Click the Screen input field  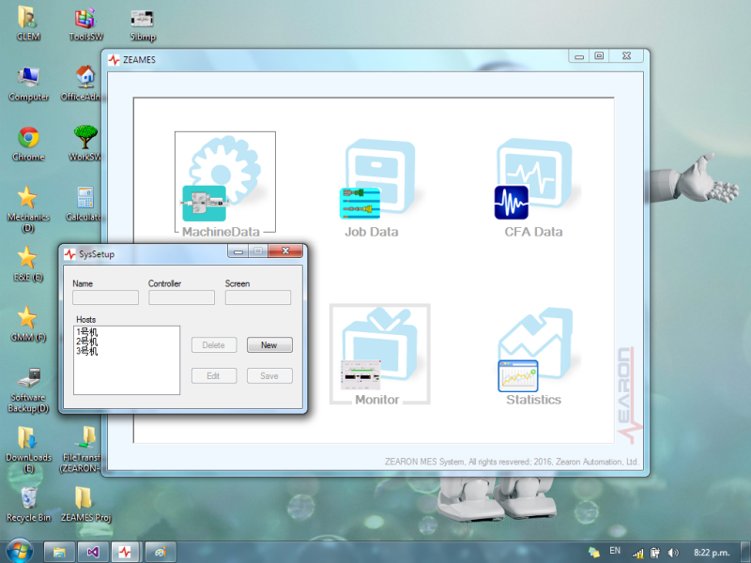257,297
